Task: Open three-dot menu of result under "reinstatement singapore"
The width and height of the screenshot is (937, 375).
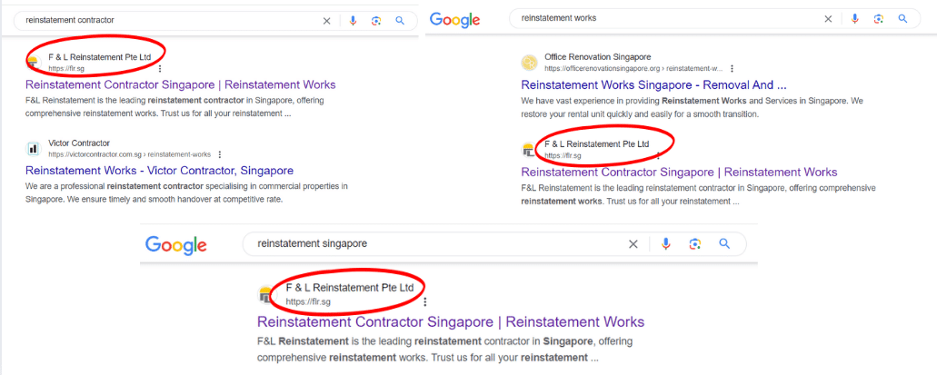Action: pyautogui.click(x=424, y=301)
